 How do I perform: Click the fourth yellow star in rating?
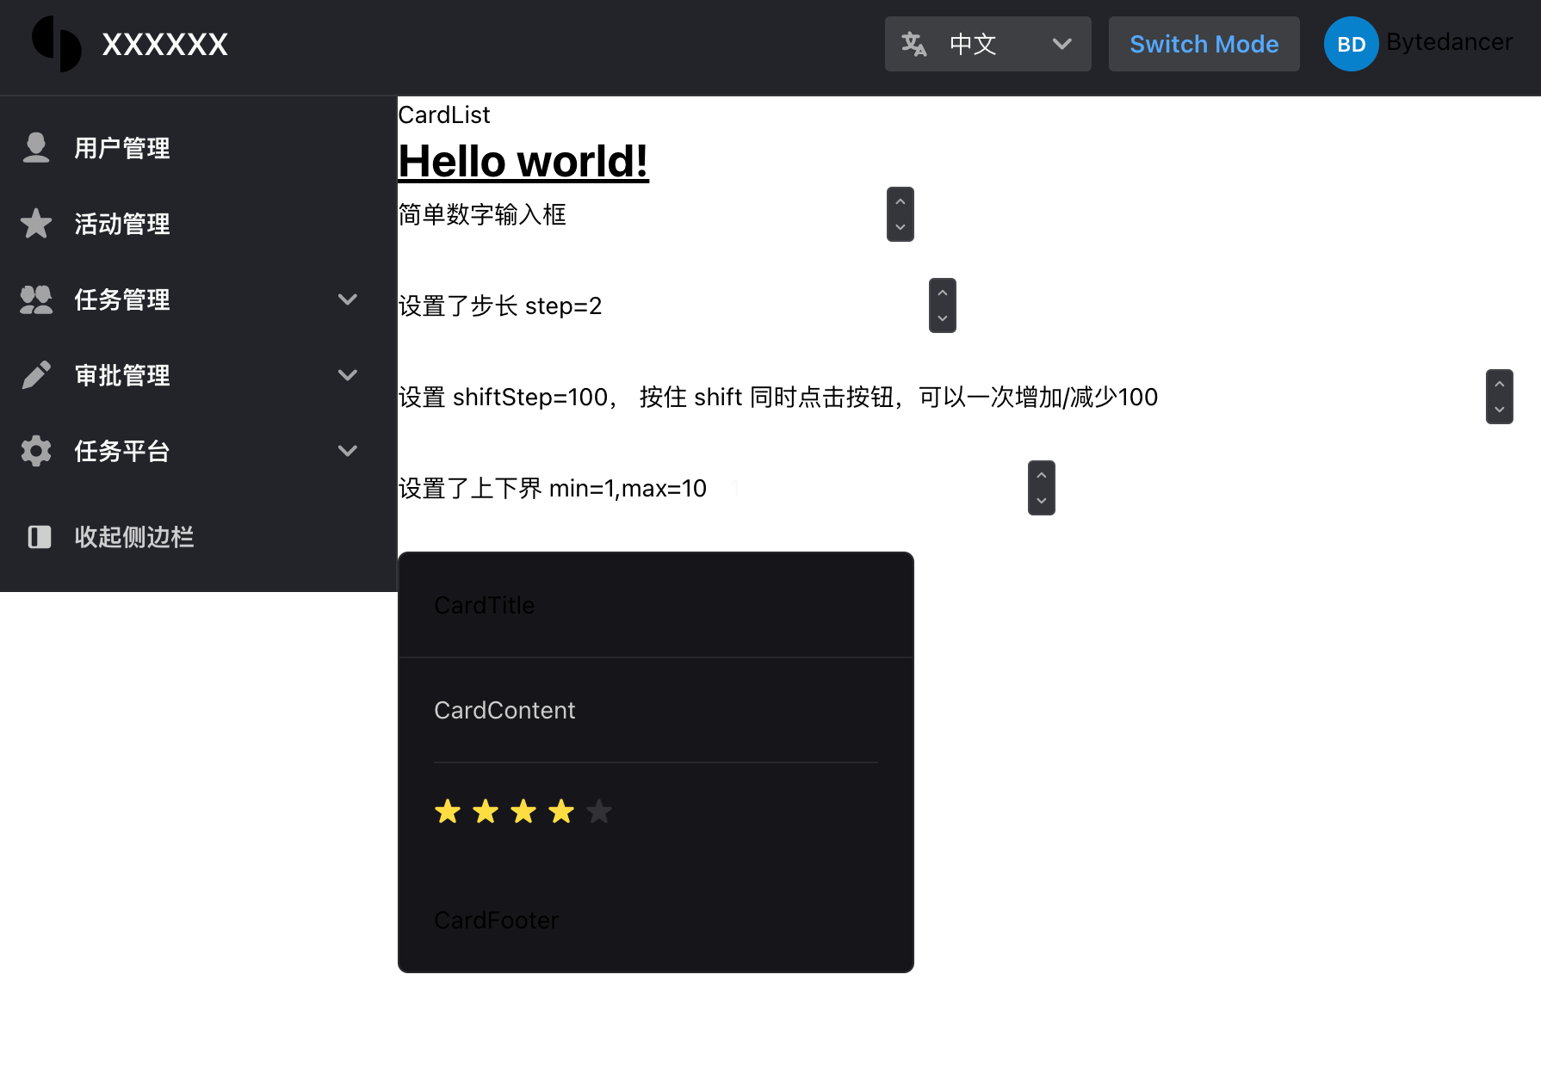(x=560, y=811)
